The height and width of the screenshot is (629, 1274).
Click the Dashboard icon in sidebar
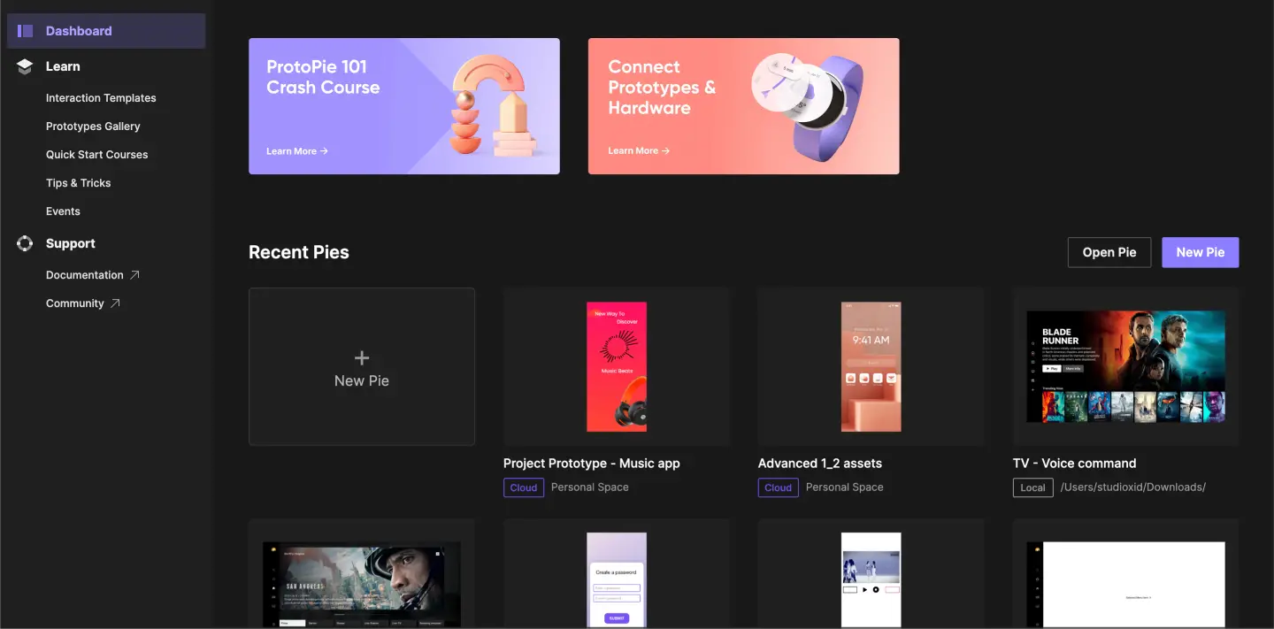(x=25, y=31)
